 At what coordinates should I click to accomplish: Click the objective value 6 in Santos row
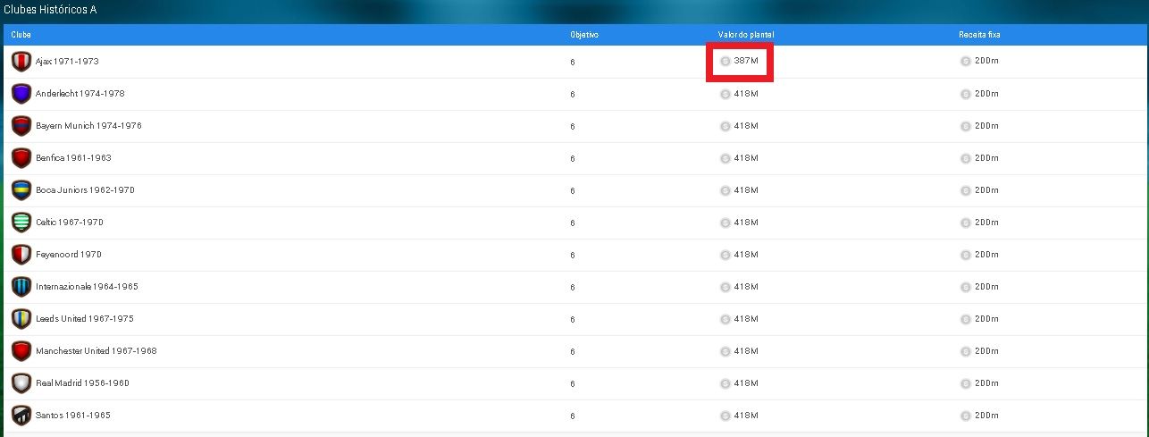(x=573, y=416)
